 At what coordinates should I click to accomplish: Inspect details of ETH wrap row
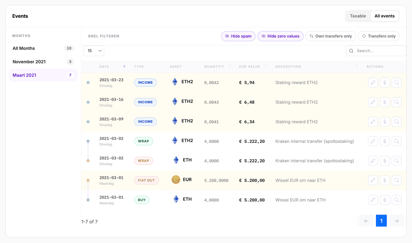point(397,161)
